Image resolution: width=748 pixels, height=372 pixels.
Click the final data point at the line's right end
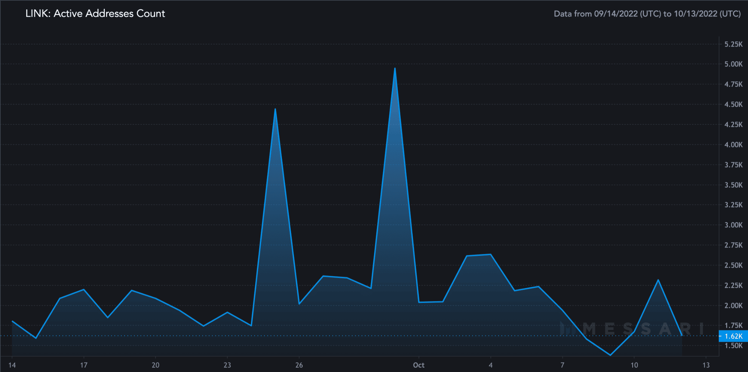[682, 335]
